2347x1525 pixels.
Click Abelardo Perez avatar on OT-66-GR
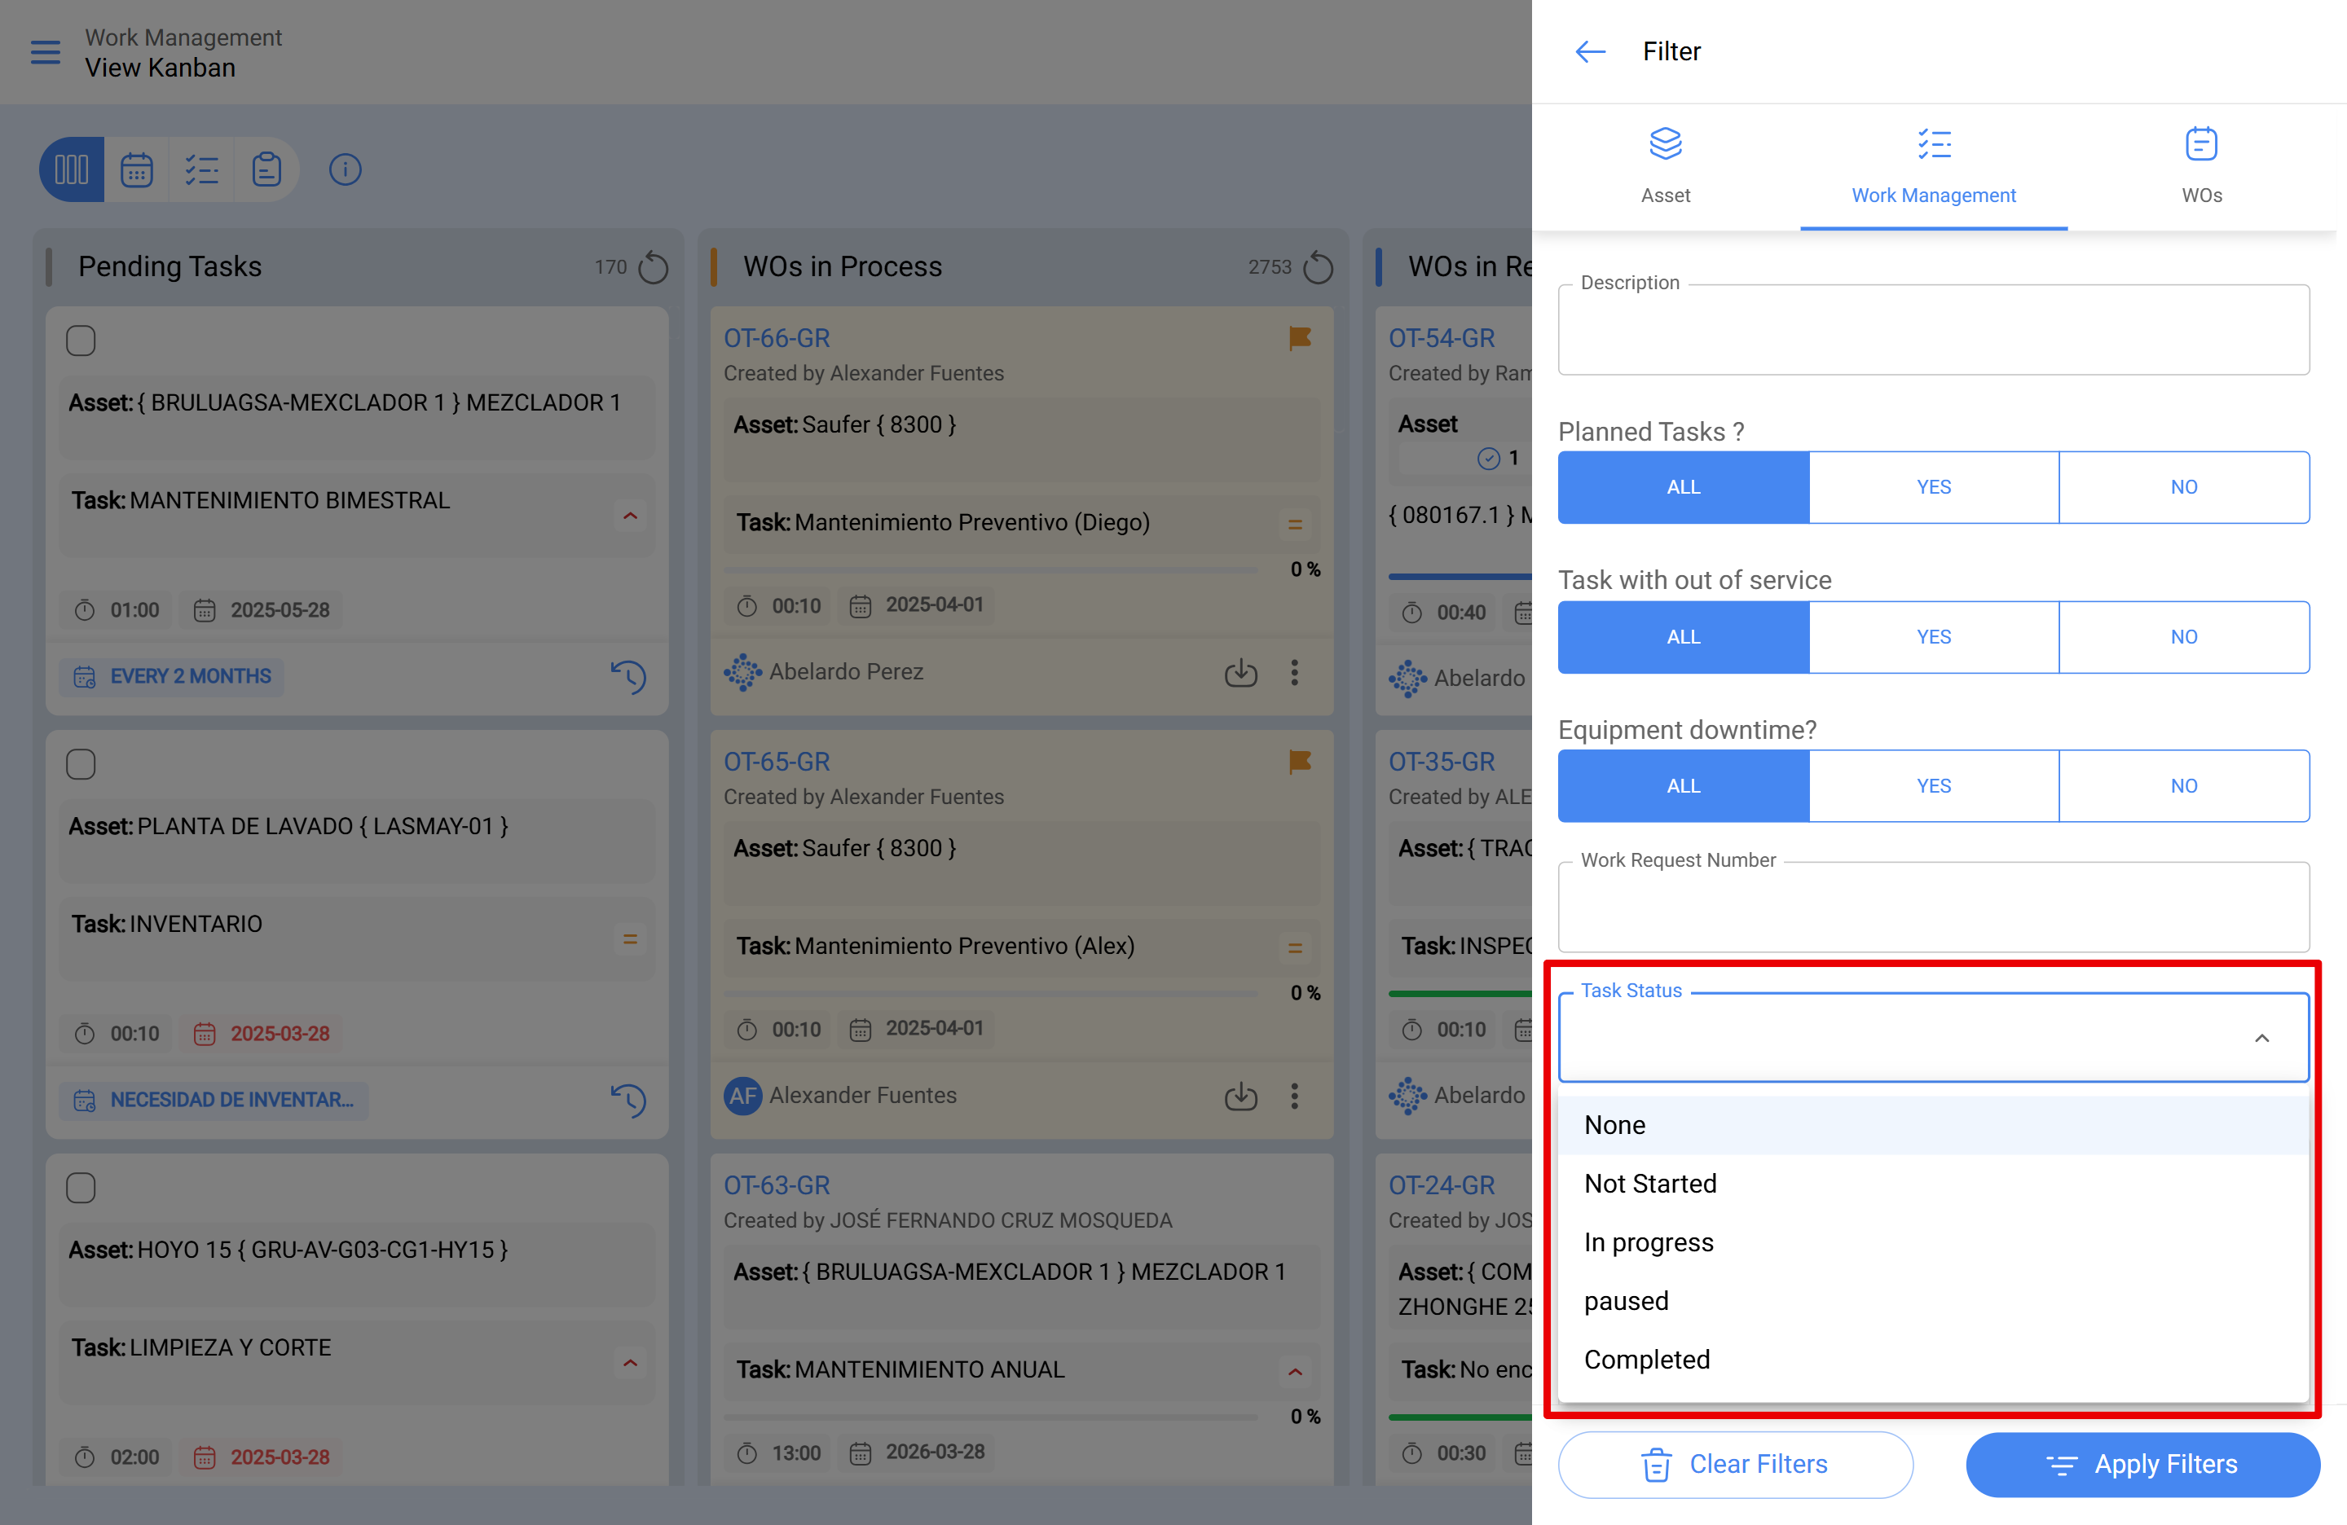click(x=742, y=672)
